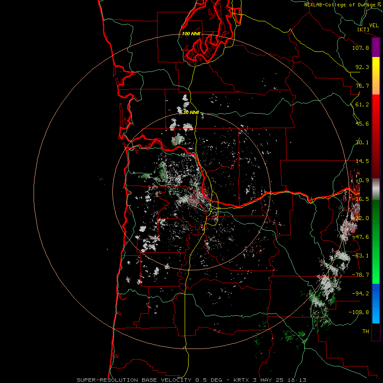Screen dimensions: 383x383
Task: Click the 14.5 velocity scale value
Action: pos(362,161)
